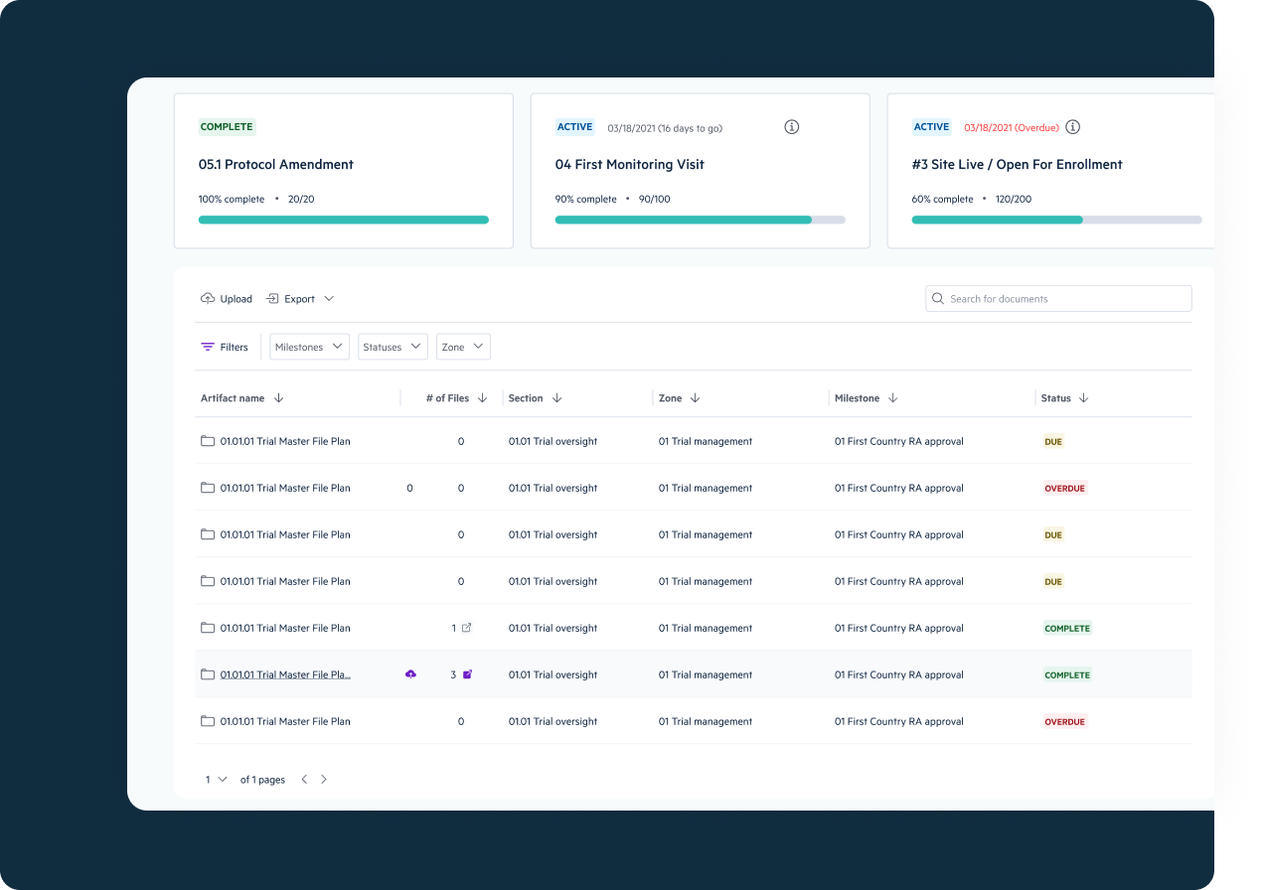Screen dimensions: 1264x890
Task: Click info icon on First Monitoring Visit card
Action: 792,127
